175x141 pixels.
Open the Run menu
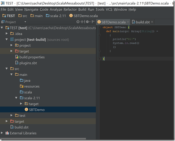coord(91,10)
